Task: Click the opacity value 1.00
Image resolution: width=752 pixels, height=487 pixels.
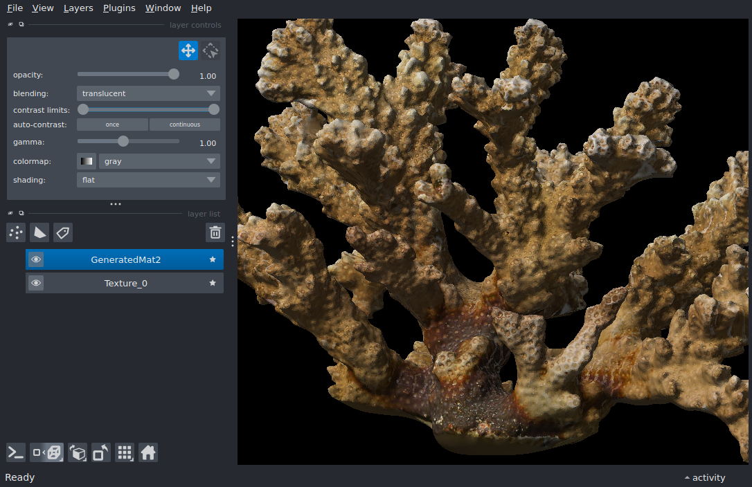Action: tap(208, 76)
